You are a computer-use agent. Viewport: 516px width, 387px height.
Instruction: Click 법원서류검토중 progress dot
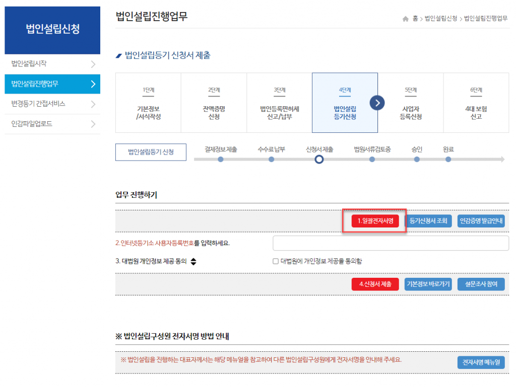[x=372, y=160]
